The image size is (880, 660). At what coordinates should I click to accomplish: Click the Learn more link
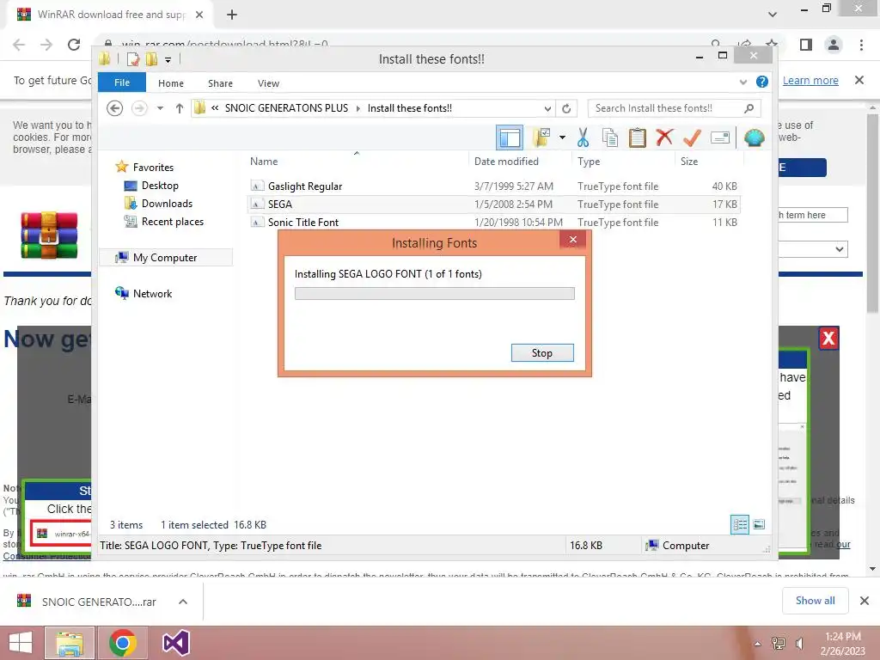click(x=810, y=80)
